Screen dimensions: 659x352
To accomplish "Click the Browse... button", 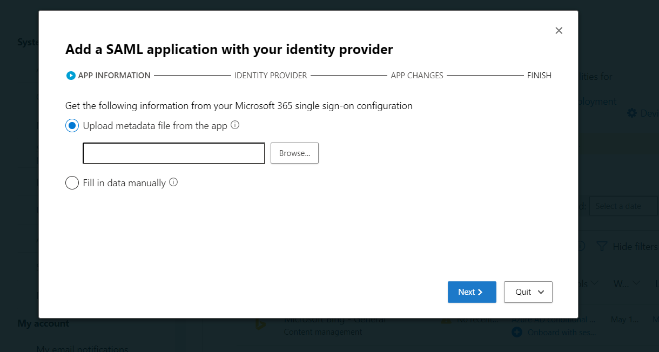I will [x=294, y=153].
